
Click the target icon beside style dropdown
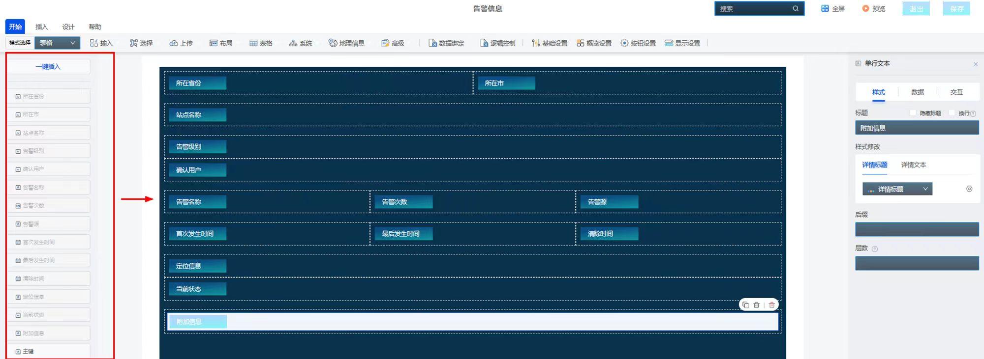tap(969, 189)
